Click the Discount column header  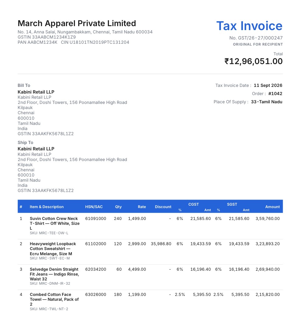pos(163,207)
